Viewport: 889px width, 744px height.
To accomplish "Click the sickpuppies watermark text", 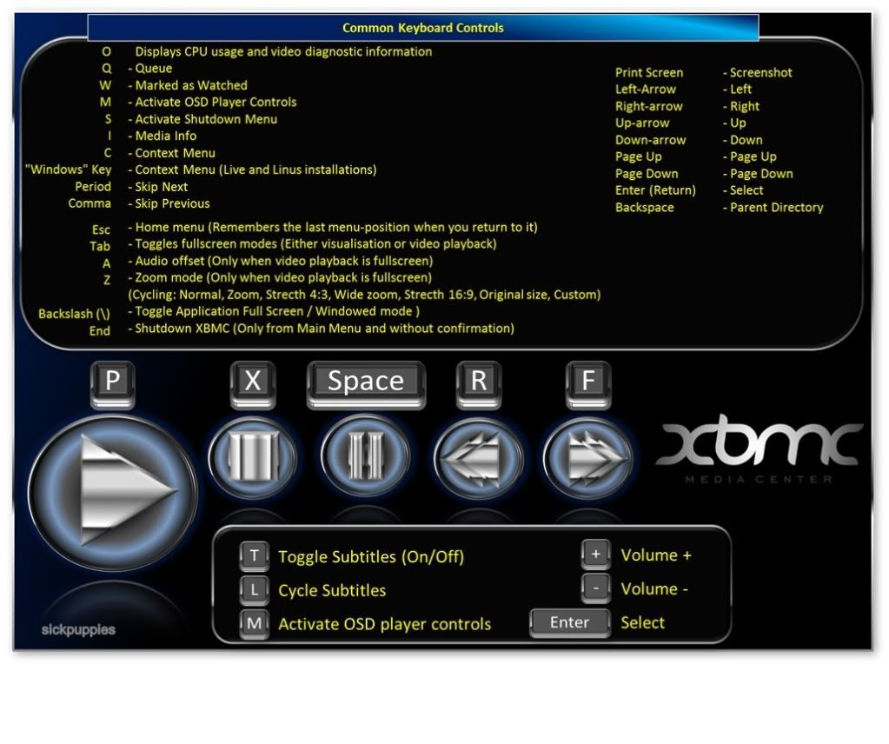I will click(78, 629).
